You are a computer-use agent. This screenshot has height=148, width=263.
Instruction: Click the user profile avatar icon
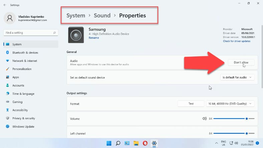coord(10,18)
